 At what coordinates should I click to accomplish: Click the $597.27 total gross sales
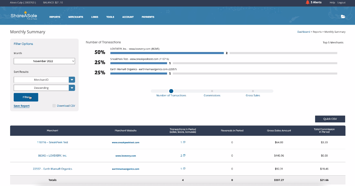click(x=279, y=180)
